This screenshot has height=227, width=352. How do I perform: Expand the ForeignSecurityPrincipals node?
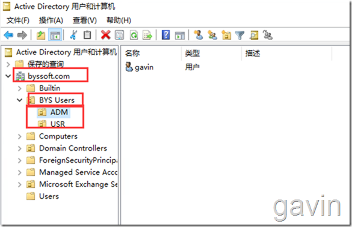coord(19,160)
